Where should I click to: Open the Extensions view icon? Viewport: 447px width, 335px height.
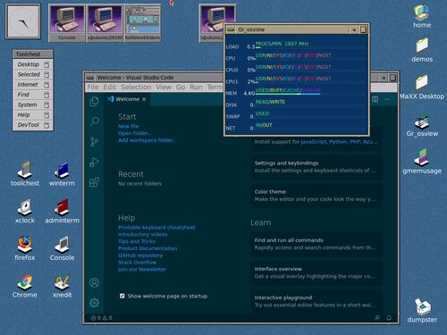(x=94, y=182)
